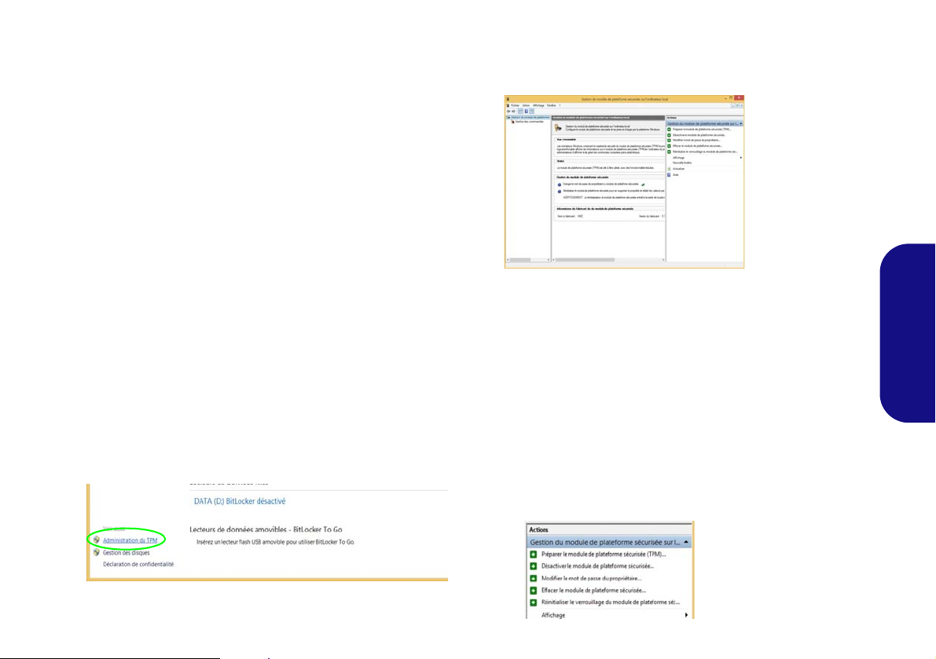Viewport: 936px width, 659px height.
Task: Click the Forward arrow in the TPM console toolbar
Action: pyautogui.click(x=514, y=111)
